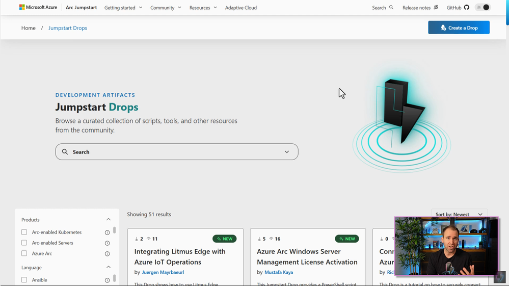Show info for Azure Arc filter

pyautogui.click(x=107, y=254)
